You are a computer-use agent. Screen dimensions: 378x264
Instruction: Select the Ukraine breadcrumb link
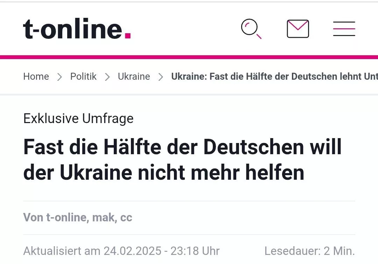click(x=134, y=77)
